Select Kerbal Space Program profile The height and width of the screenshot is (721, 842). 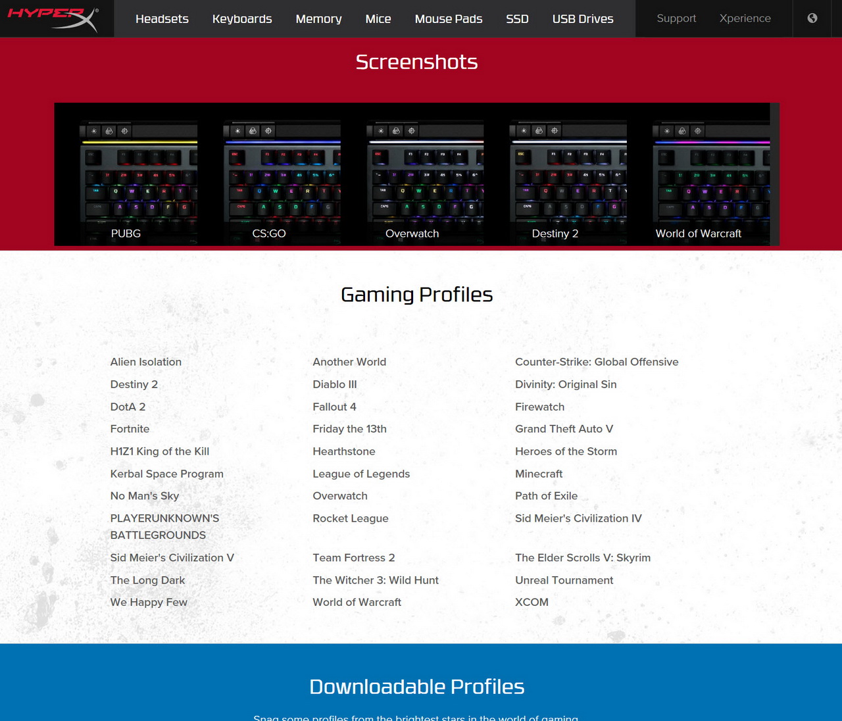[x=167, y=474]
